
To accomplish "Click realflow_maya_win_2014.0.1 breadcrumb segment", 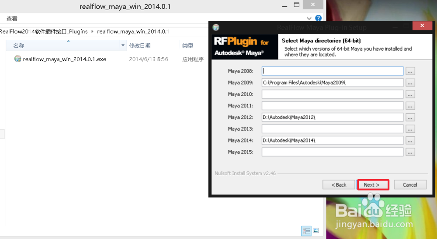I will (x=133, y=31).
